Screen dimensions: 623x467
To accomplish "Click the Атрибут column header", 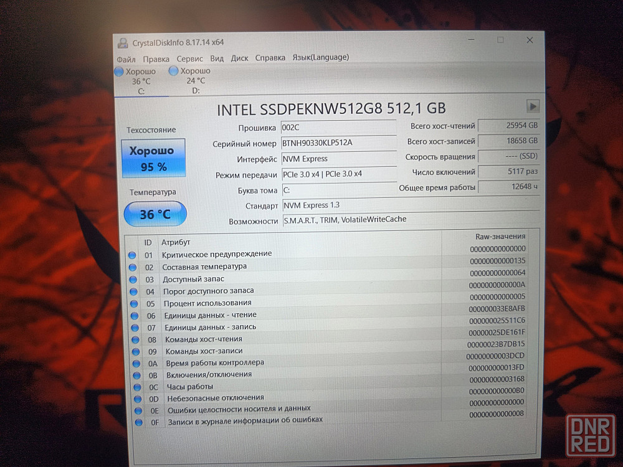I will 176,242.
